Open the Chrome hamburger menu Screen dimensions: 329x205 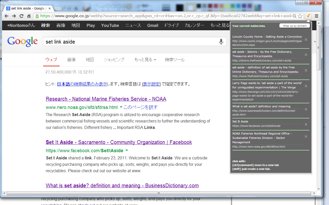click(x=316, y=16)
